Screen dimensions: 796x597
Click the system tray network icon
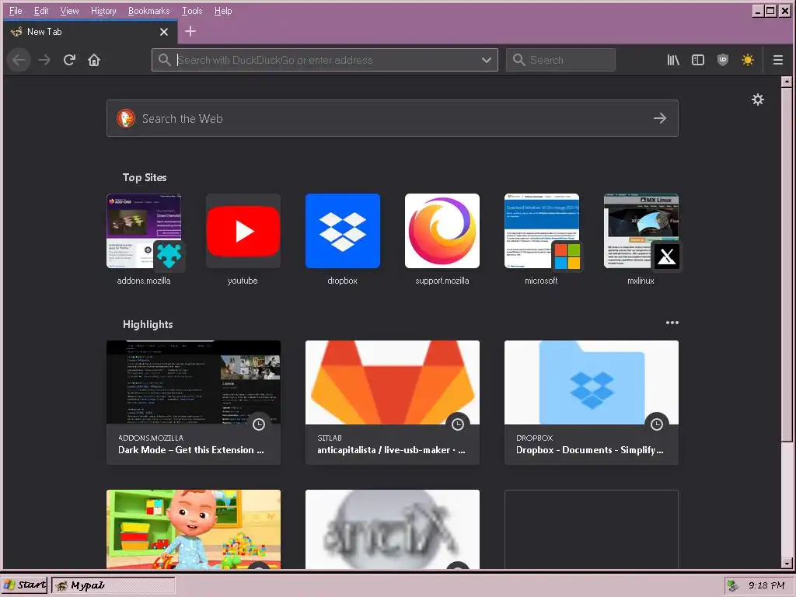(732, 585)
